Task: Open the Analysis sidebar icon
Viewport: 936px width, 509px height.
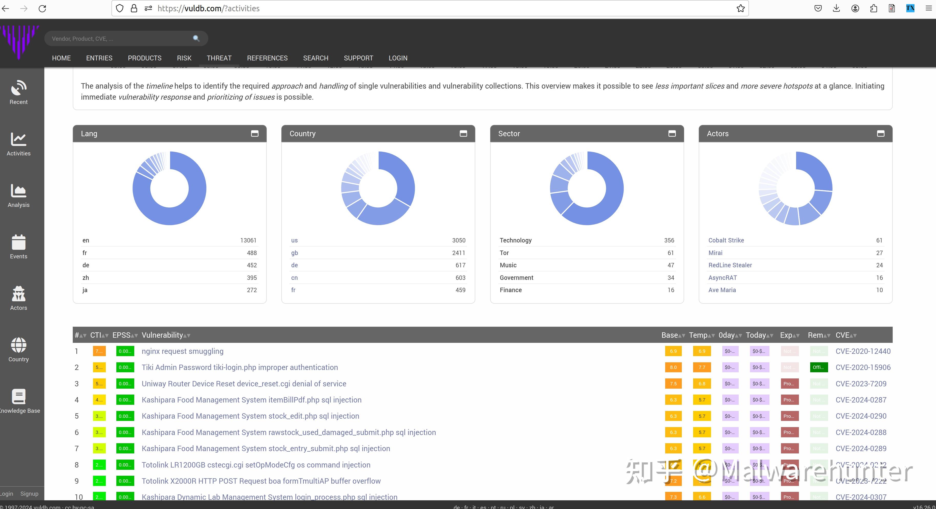Action: [18, 191]
